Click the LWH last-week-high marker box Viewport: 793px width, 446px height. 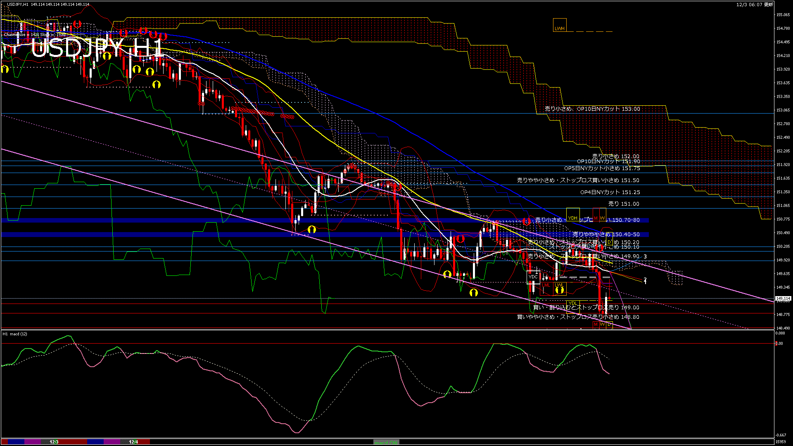click(x=560, y=26)
